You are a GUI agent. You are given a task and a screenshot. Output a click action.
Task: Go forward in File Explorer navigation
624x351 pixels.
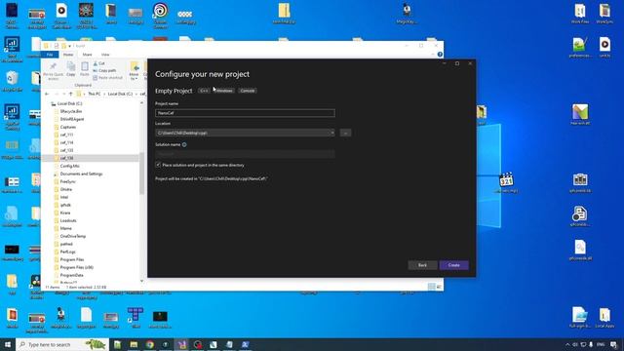pos(57,94)
